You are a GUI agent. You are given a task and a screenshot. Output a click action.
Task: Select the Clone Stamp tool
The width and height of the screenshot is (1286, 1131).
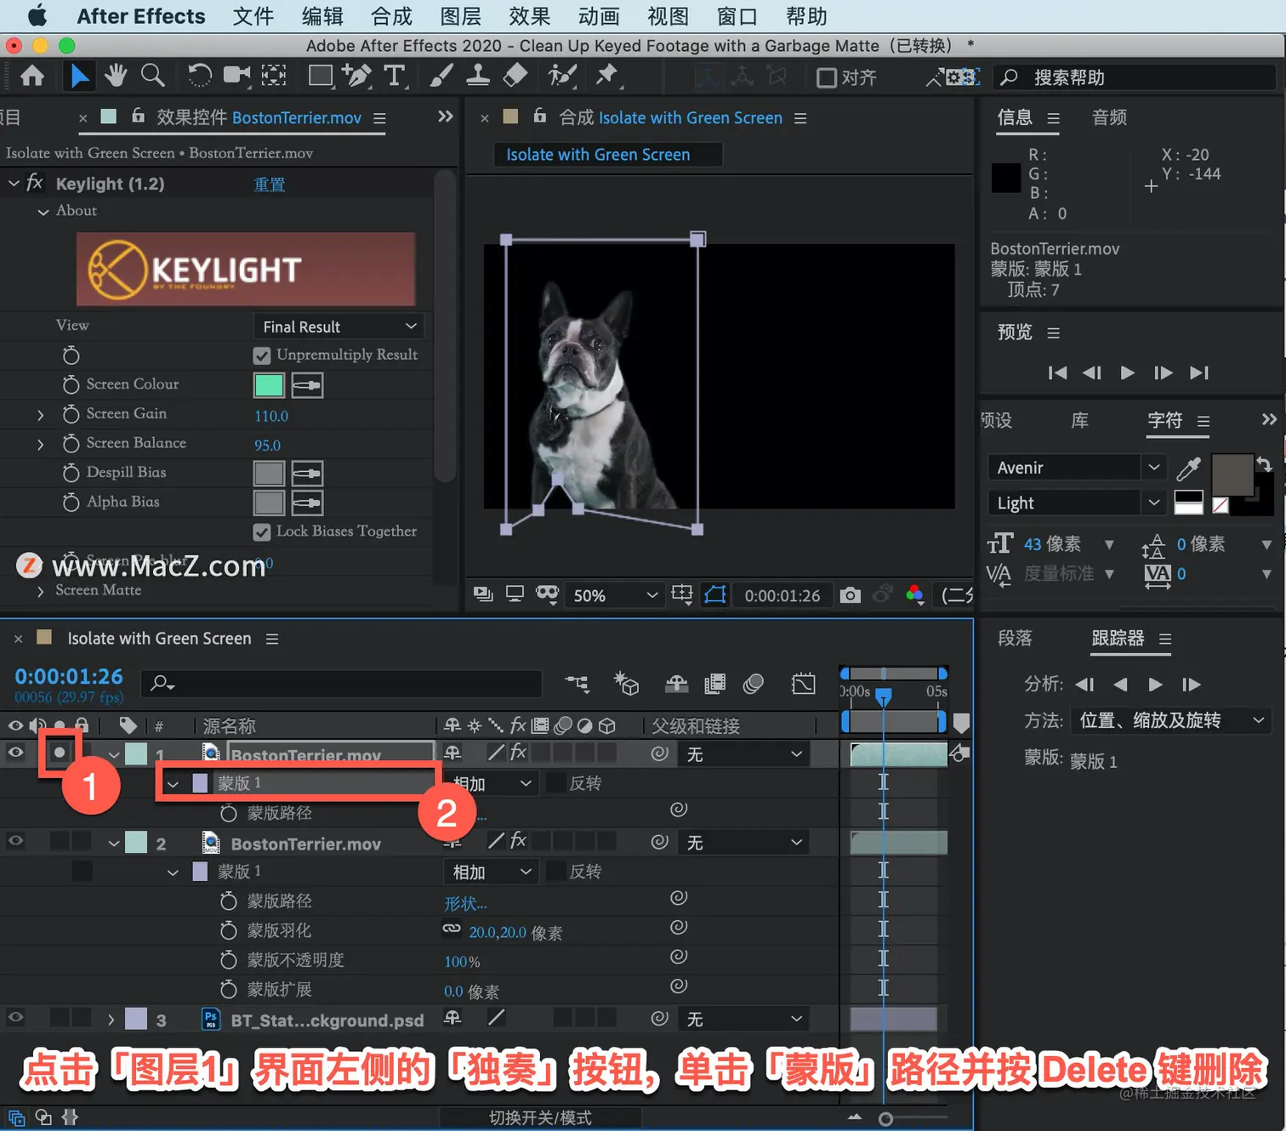point(478,77)
